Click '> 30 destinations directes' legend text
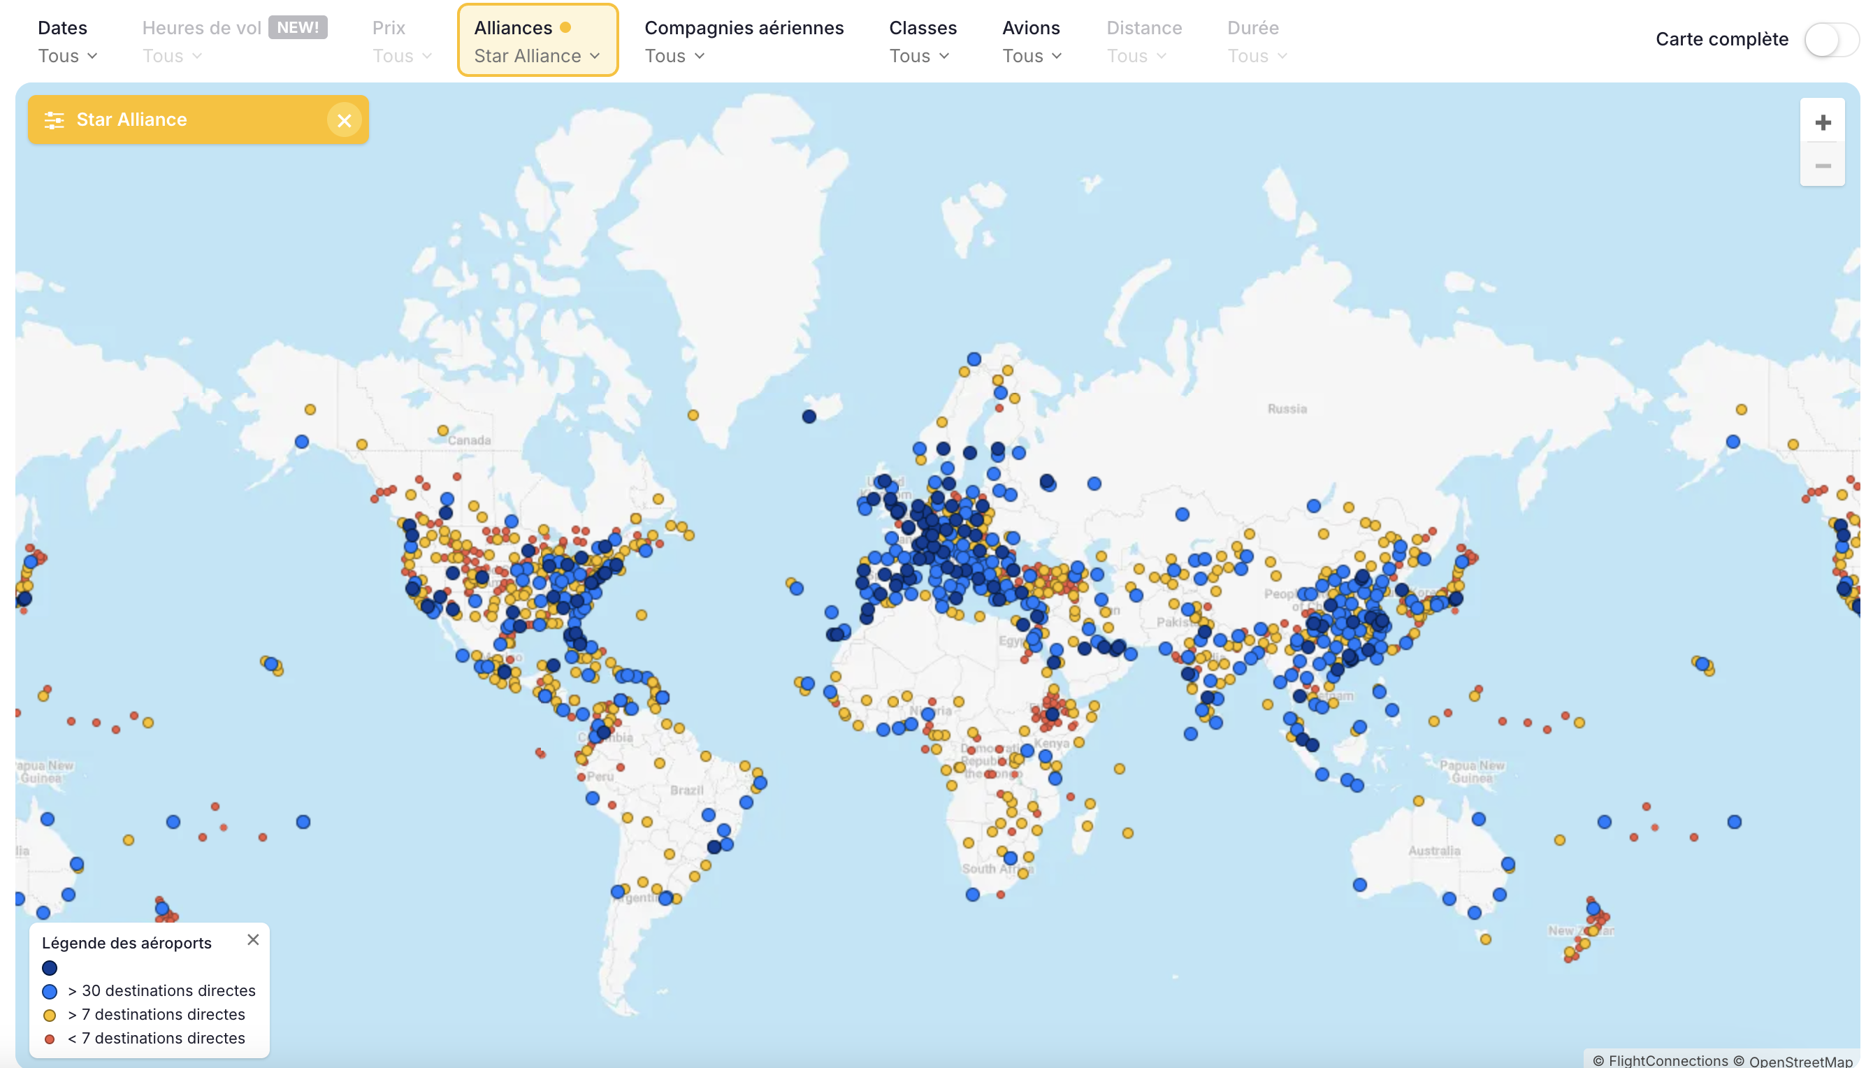The width and height of the screenshot is (1873, 1068). click(x=161, y=990)
